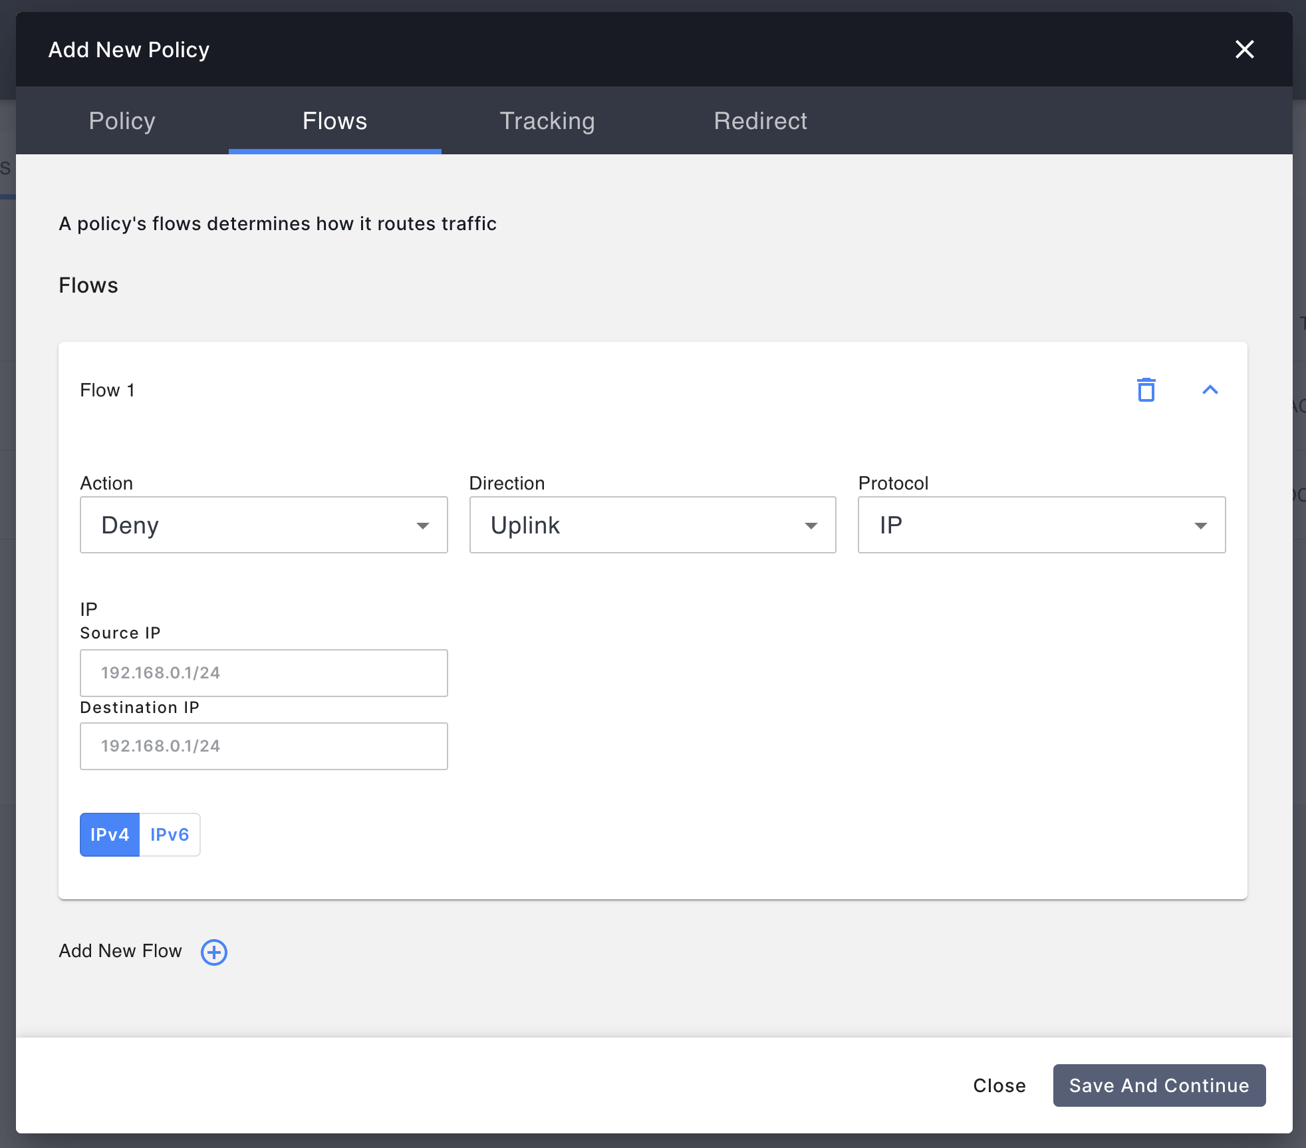This screenshot has height=1148, width=1306.
Task: Delete Flow 1 using the trash icon
Action: point(1146,390)
